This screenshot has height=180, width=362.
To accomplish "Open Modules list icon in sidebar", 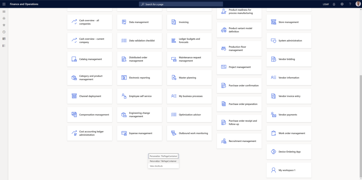I will pos(4,46).
